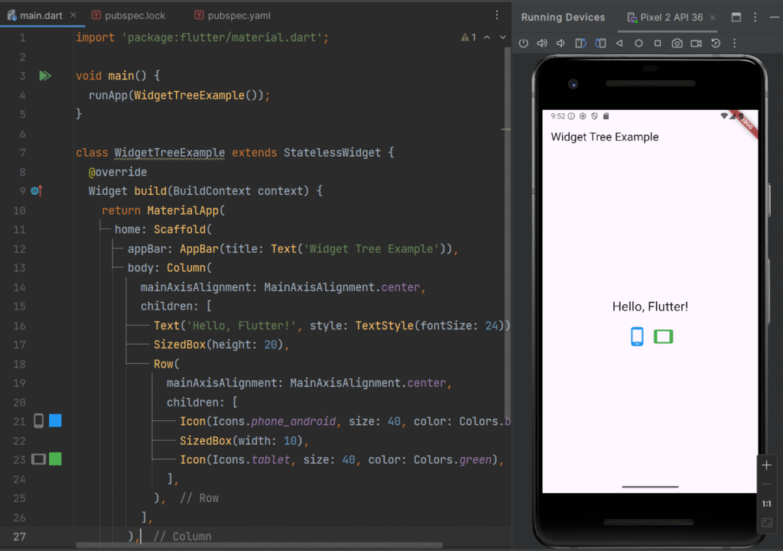This screenshot has width=783, height=551.
Task: Click the emulator volume down icon
Action: pyautogui.click(x=560, y=44)
